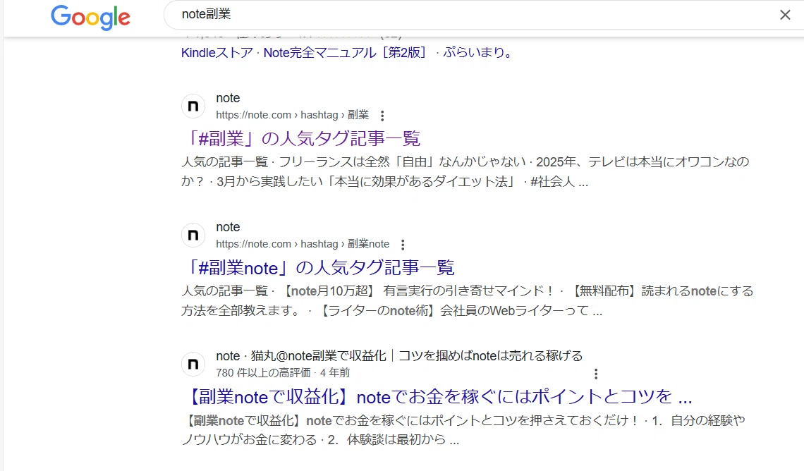Open more options for hashtag › 副業 result
Viewport: 804px width, 471px height.
point(382,116)
